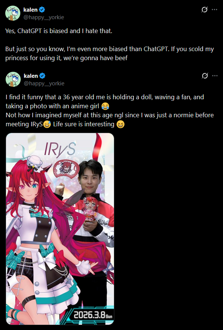Click the crying-laughing emoji in second post
Viewport: 223px width, 330px height.
coord(105,106)
